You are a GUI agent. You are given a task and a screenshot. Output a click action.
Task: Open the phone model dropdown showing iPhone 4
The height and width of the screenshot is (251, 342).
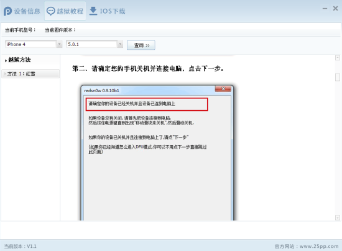34,44
